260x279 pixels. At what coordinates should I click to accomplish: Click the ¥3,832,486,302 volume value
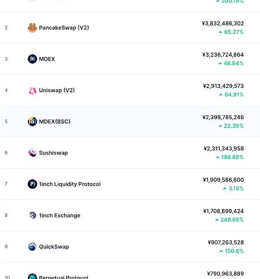223,23
